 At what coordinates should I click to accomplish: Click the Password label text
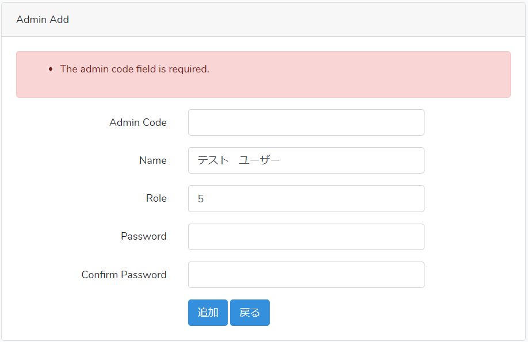pos(144,236)
